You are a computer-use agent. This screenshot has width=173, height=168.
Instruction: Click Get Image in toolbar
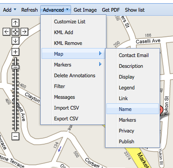pyautogui.click(x=85, y=10)
